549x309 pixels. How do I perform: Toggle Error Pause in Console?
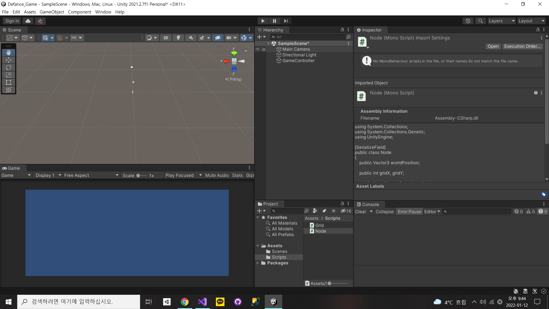pos(409,212)
